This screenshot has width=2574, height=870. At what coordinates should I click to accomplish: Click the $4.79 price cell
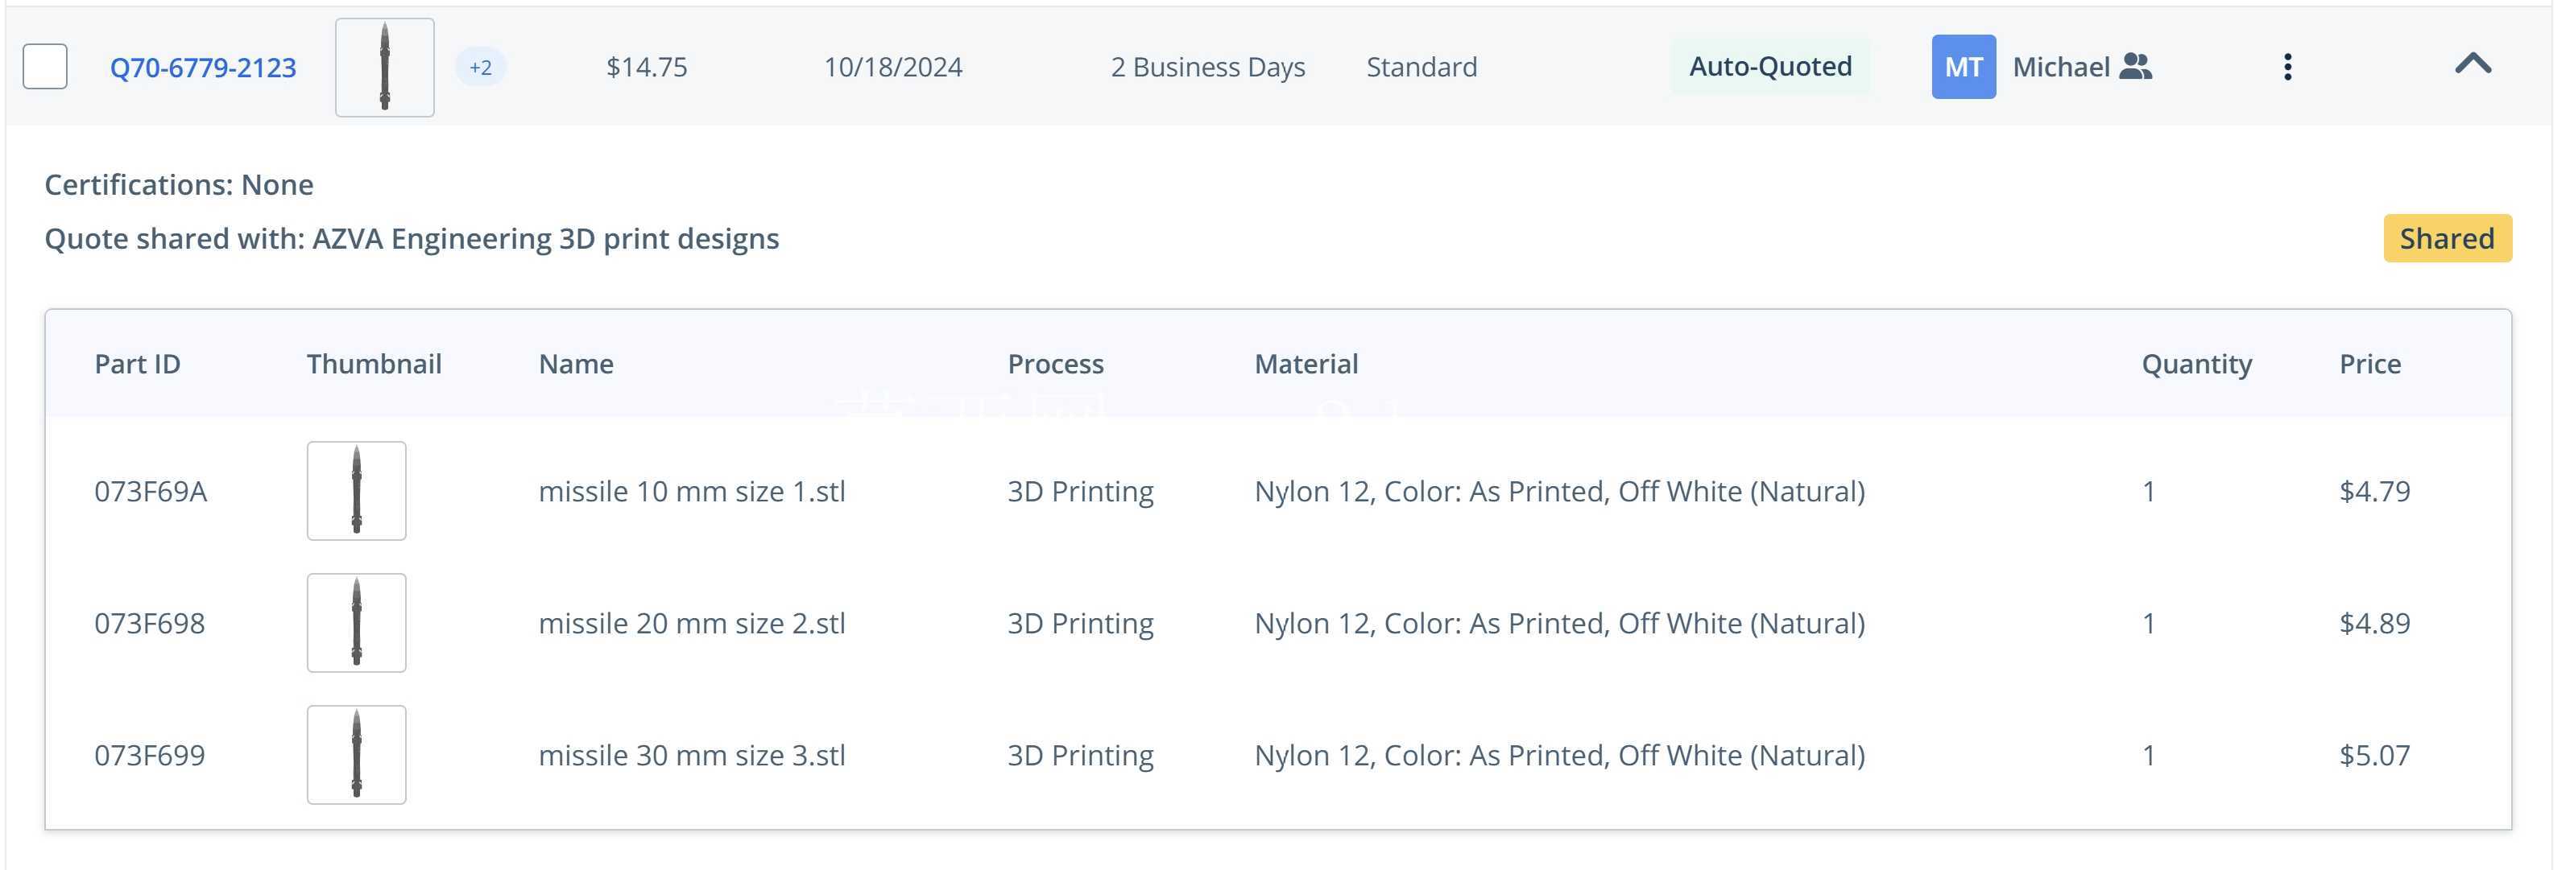2374,492
